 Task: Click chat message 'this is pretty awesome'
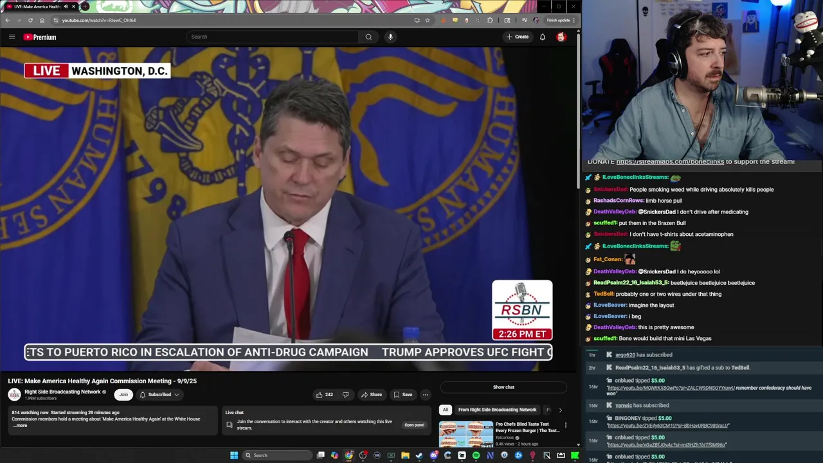[x=665, y=327]
